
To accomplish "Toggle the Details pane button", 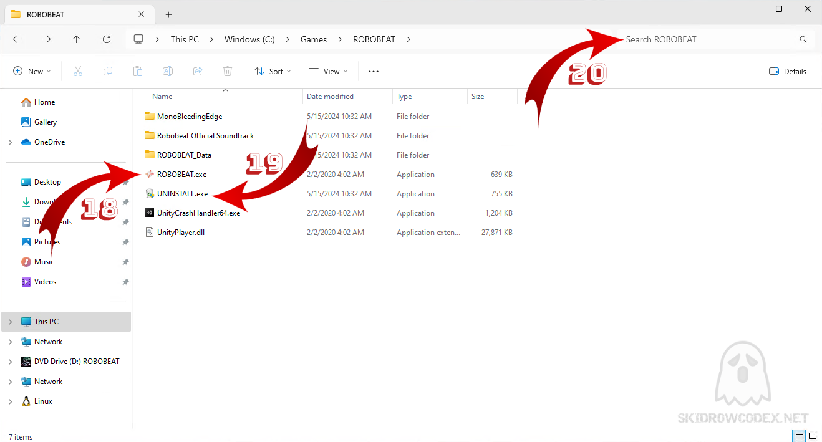I will [788, 72].
